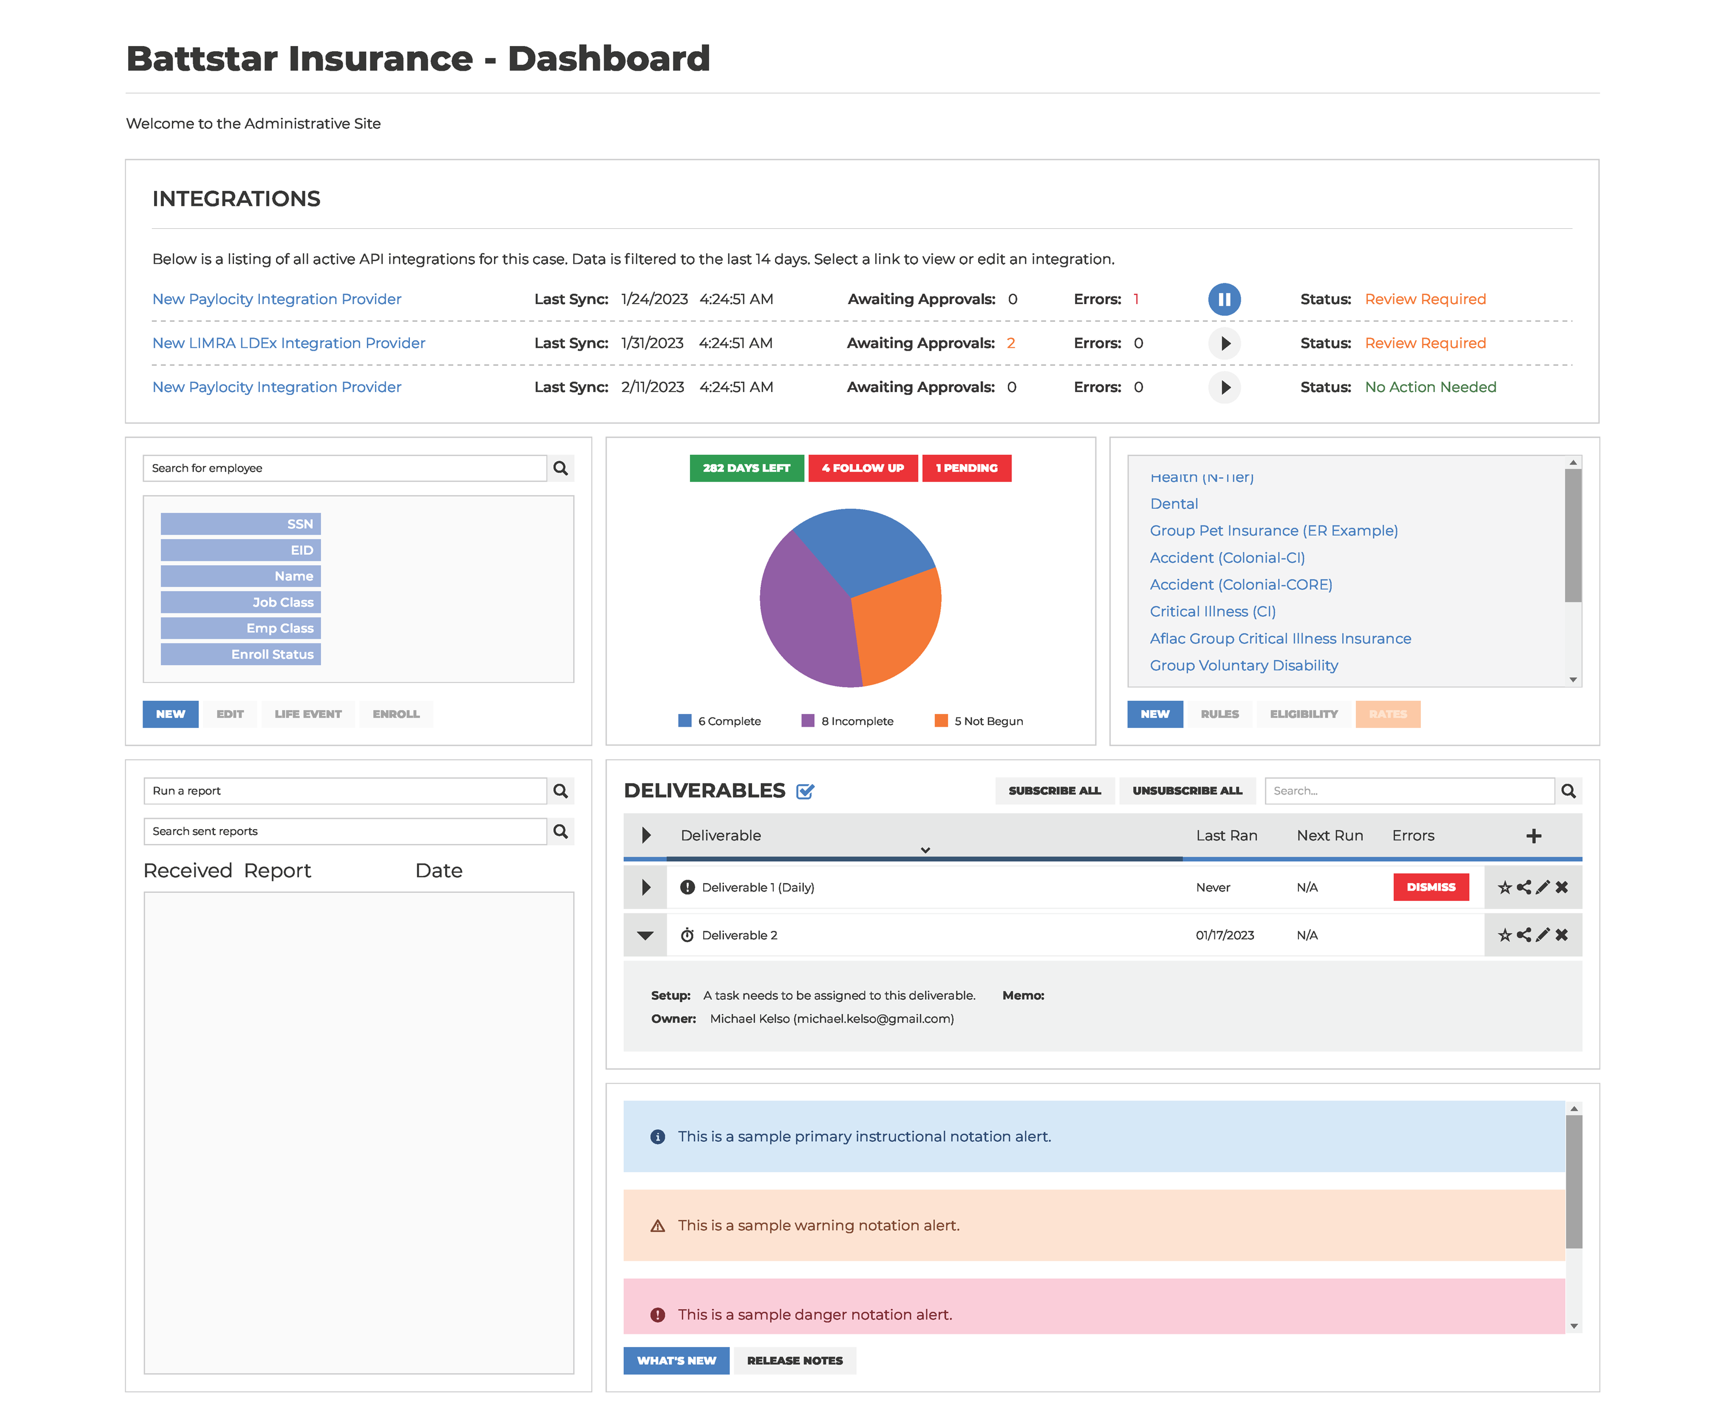
Task: Open Accident (Colonial-CORE) link
Action: [x=1241, y=585]
